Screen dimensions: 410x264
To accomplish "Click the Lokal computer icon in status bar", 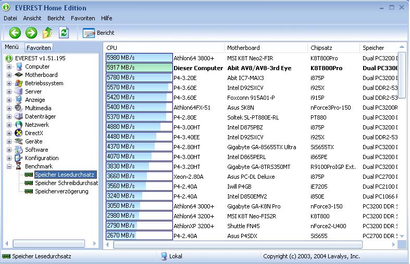I will [164, 256].
